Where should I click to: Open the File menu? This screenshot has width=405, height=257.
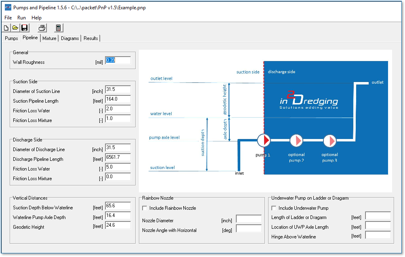point(8,18)
